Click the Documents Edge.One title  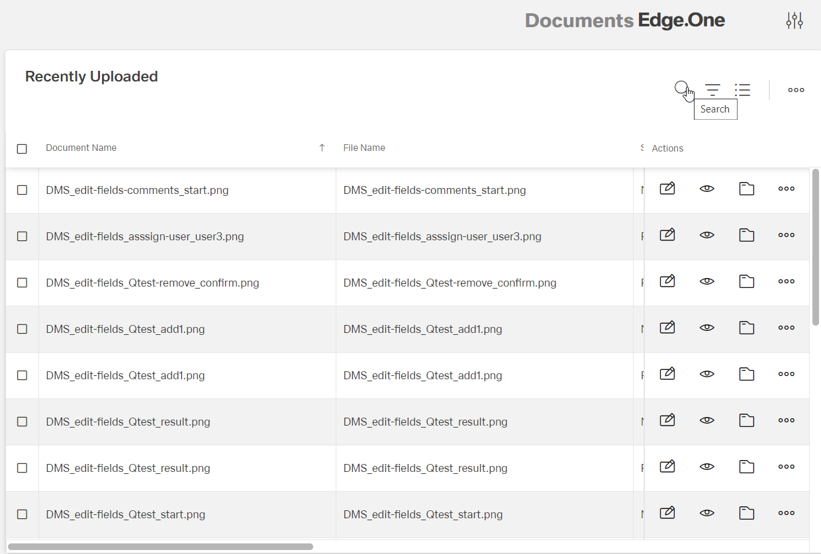(624, 21)
